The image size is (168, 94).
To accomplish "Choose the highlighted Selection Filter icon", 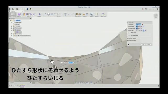I will (144, 31).
